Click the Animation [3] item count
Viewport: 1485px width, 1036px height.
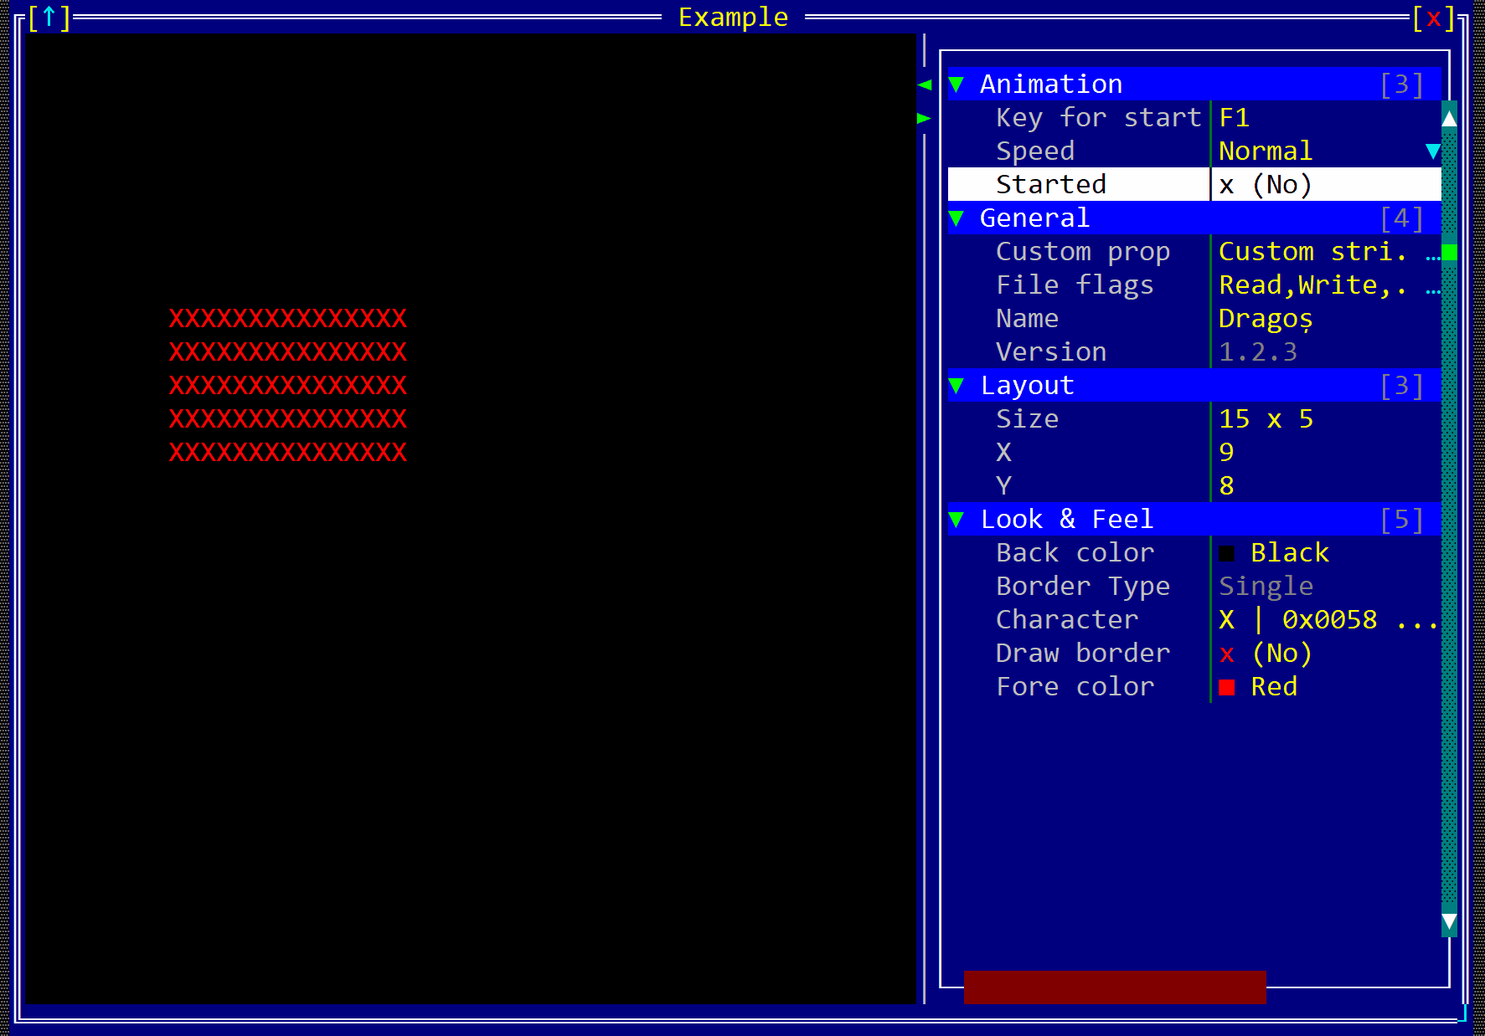click(1401, 85)
